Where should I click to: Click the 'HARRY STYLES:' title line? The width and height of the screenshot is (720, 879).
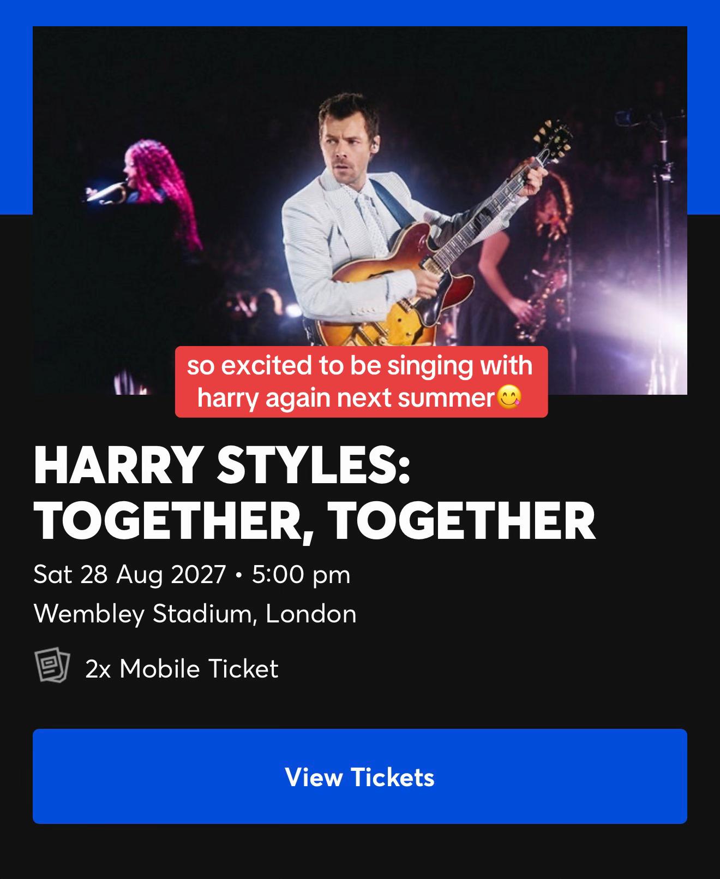point(221,465)
